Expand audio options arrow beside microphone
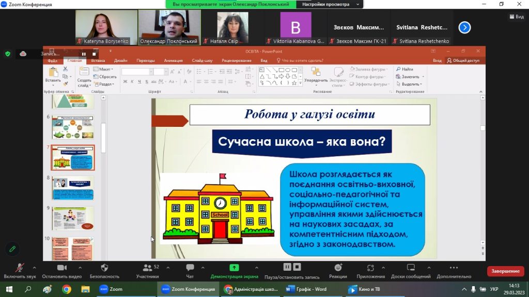Image resolution: width=529 pixels, height=297 pixels. [x=35, y=268]
